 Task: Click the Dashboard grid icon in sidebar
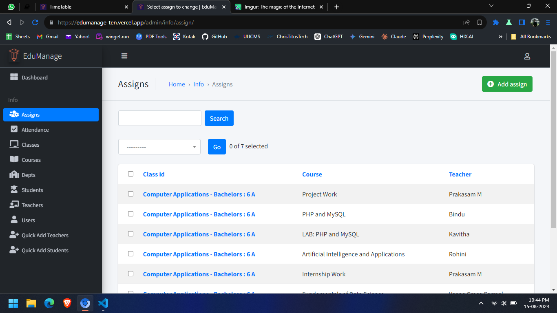14,77
